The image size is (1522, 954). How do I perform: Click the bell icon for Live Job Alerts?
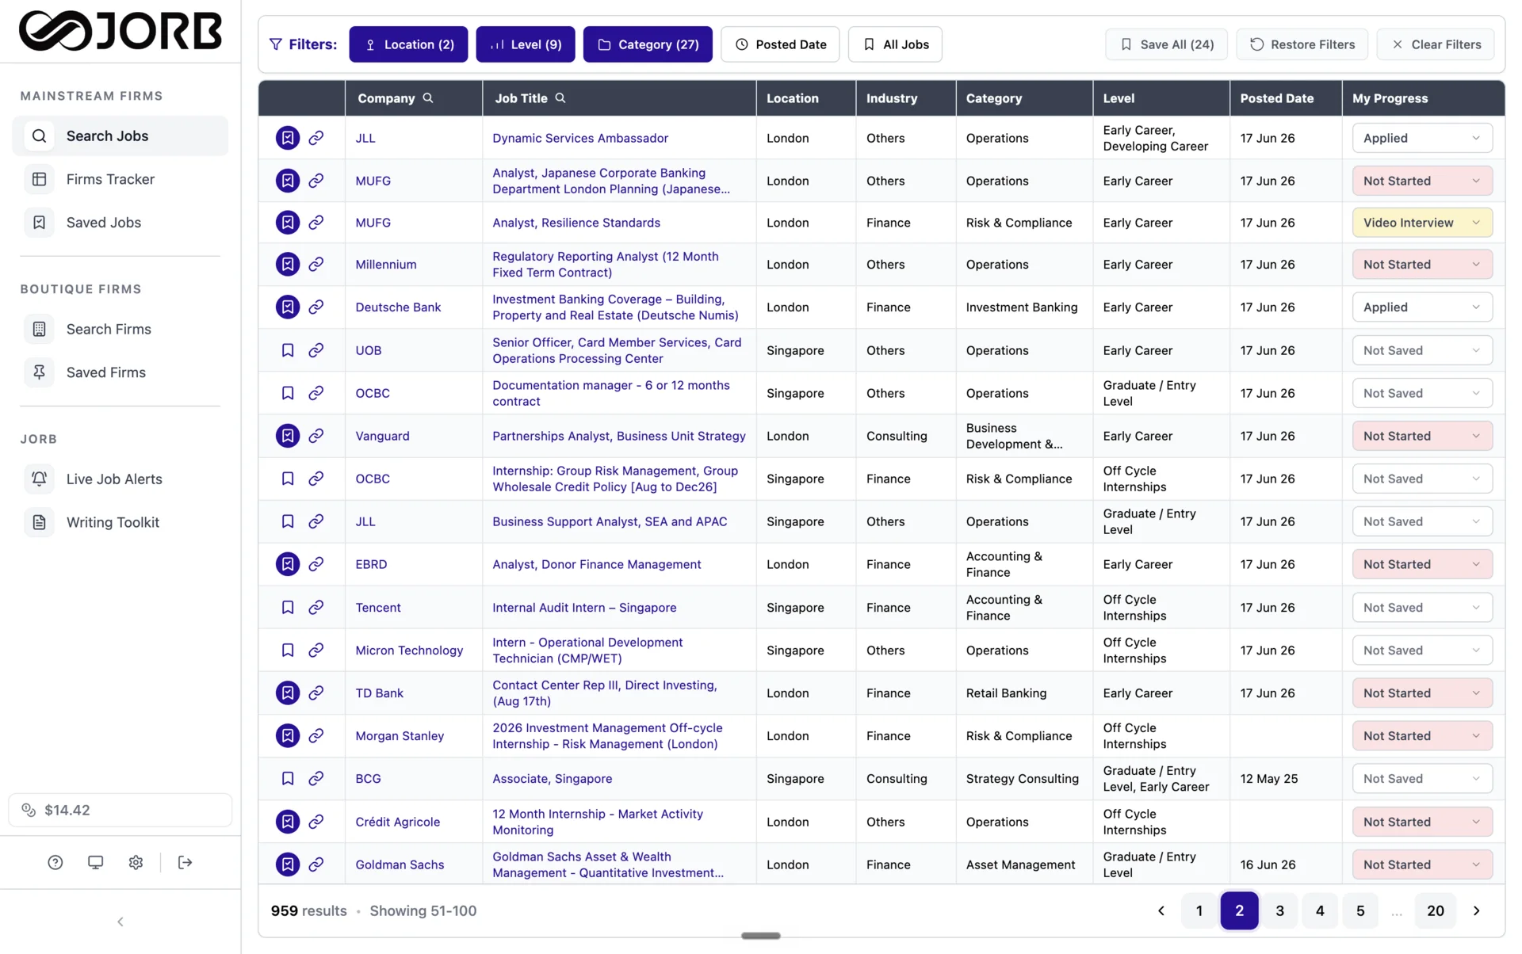coord(39,479)
